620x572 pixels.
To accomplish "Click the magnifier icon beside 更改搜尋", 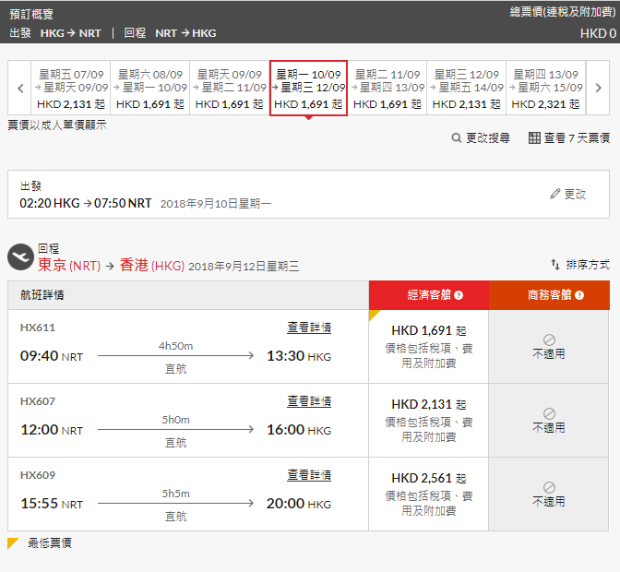I will click(x=457, y=138).
